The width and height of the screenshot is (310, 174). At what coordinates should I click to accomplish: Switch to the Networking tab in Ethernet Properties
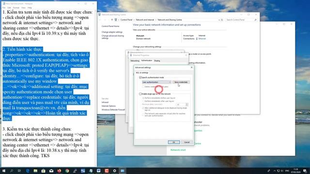tap(135, 61)
